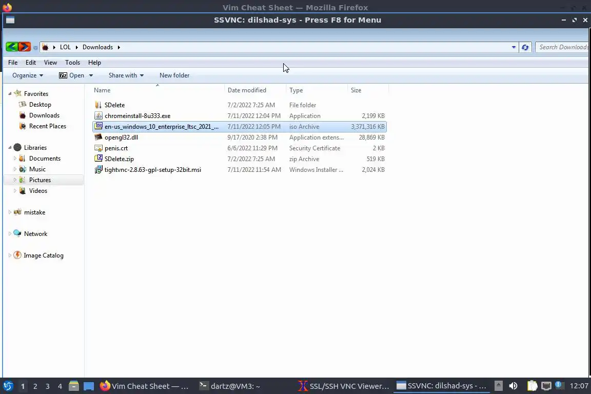The image size is (591, 394).
Task: Select the SDelete.zip archive icon
Action: point(98,159)
